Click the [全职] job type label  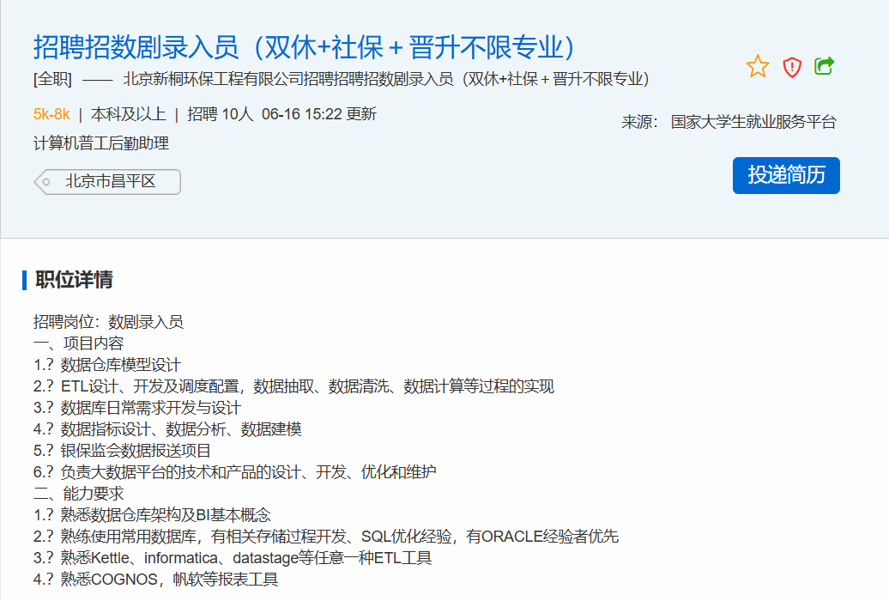click(x=52, y=80)
